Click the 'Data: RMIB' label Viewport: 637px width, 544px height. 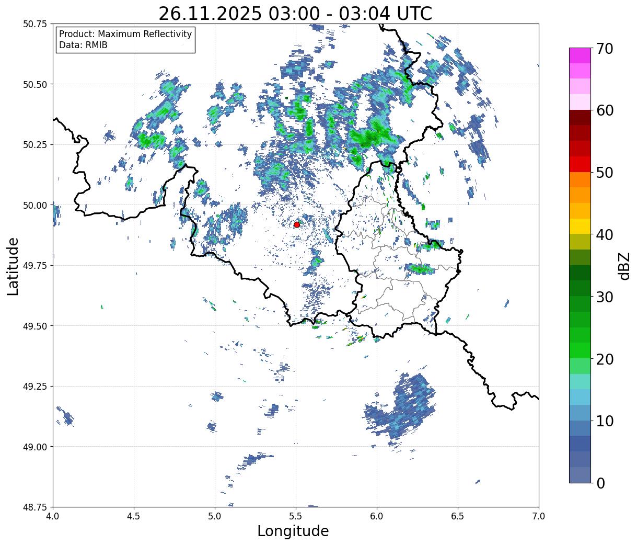(83, 46)
